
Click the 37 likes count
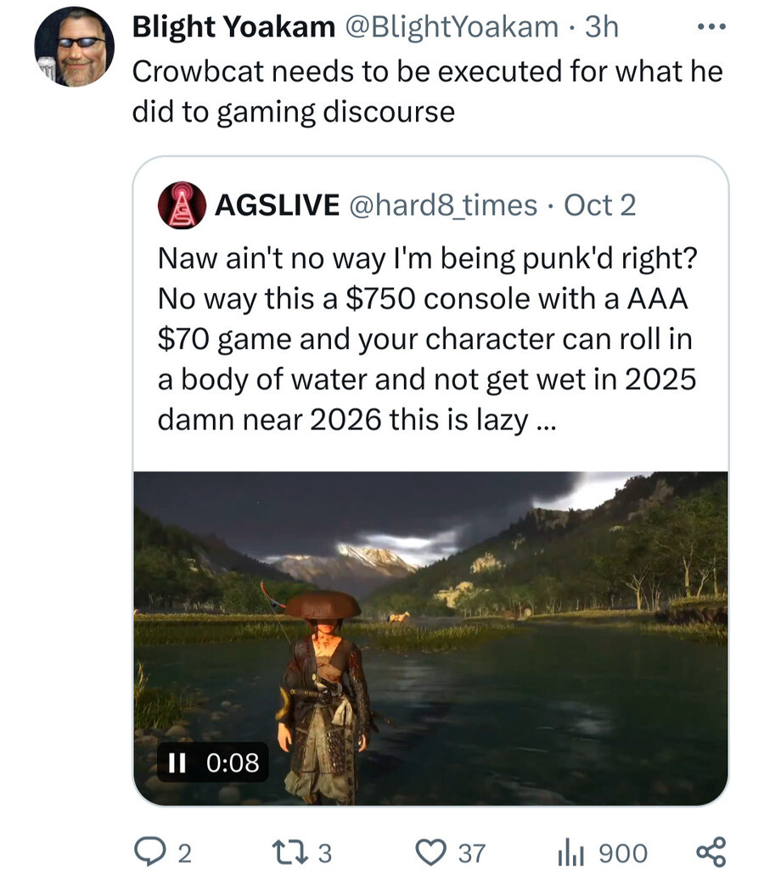[471, 852]
